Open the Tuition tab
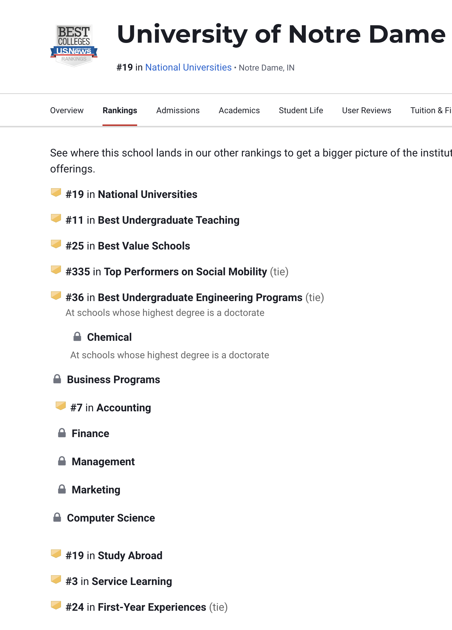 [431, 111]
